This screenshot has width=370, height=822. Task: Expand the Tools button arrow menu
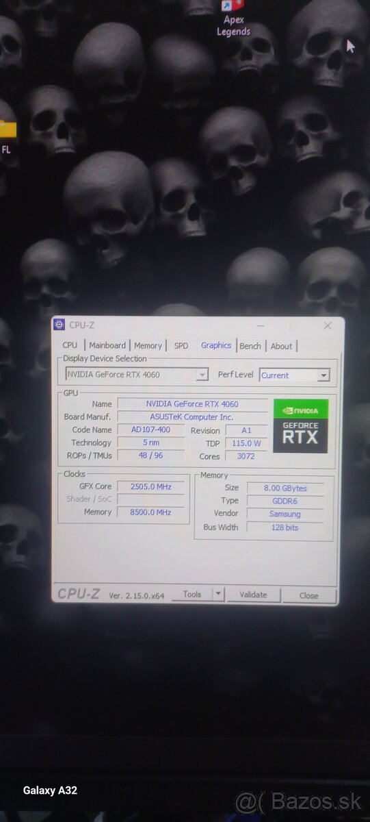pos(219,595)
